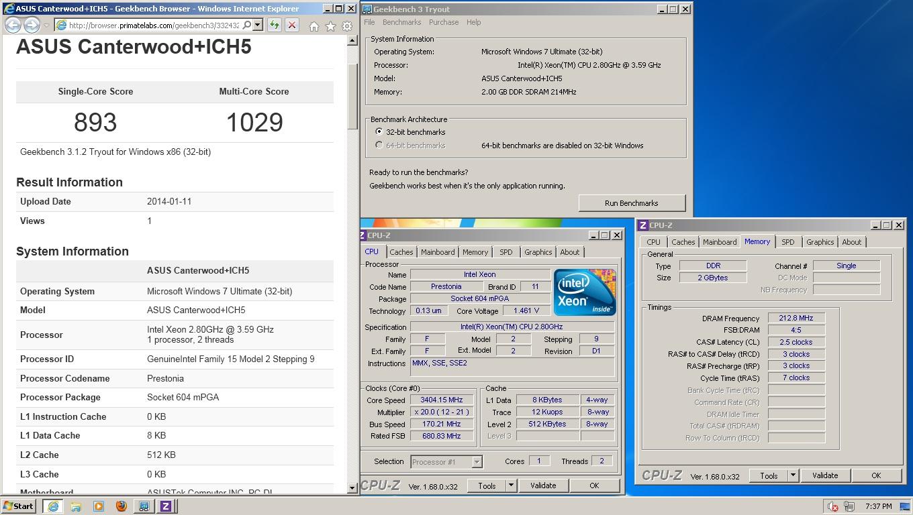Switch to About tab in left CPU-Z
This screenshot has height=515, width=913.
[569, 252]
